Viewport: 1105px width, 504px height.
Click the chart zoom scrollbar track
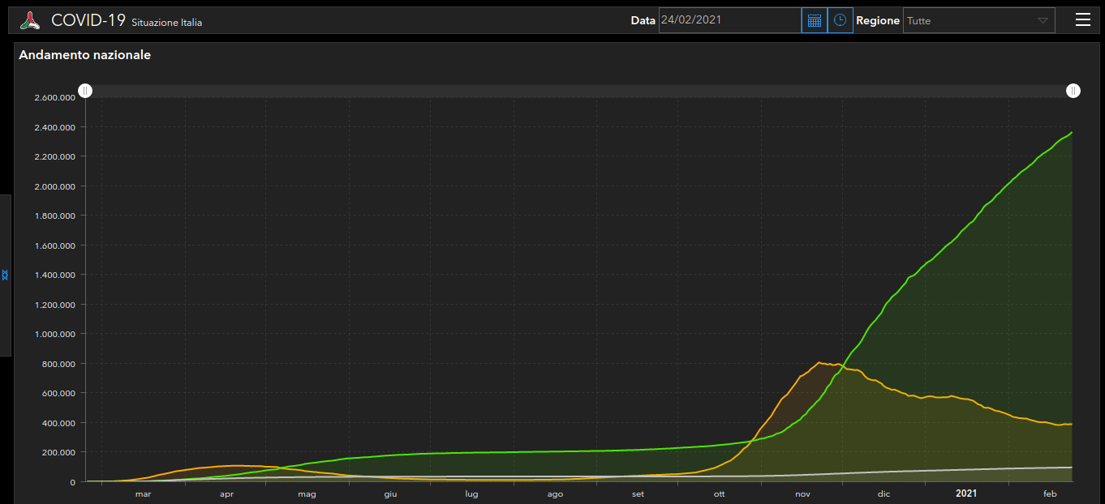pos(579,91)
